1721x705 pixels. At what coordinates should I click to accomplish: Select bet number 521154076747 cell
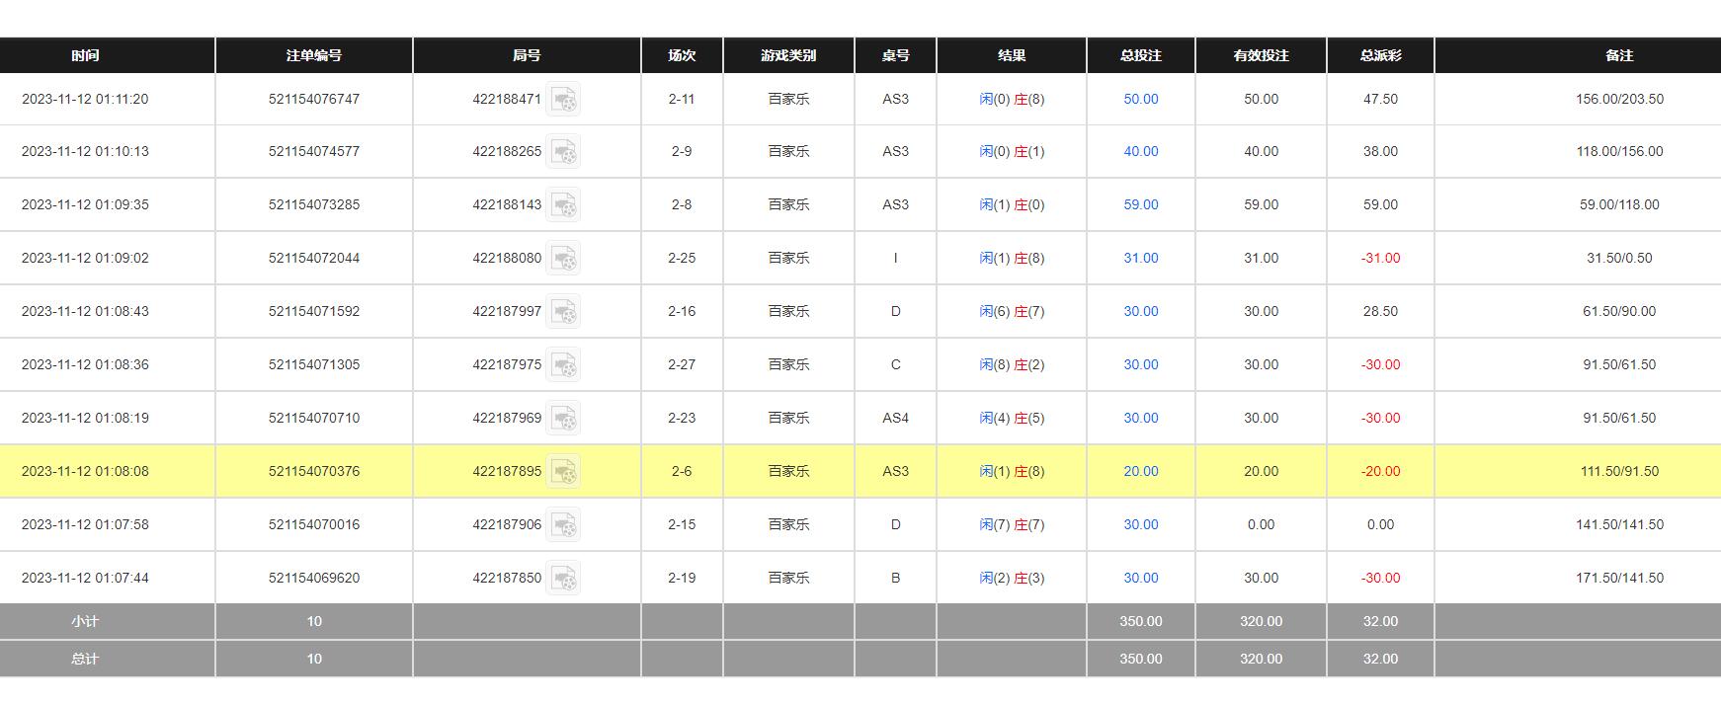click(314, 99)
